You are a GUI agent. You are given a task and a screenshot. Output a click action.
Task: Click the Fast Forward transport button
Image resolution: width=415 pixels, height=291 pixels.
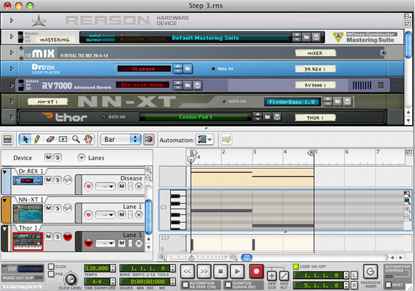coord(204,271)
